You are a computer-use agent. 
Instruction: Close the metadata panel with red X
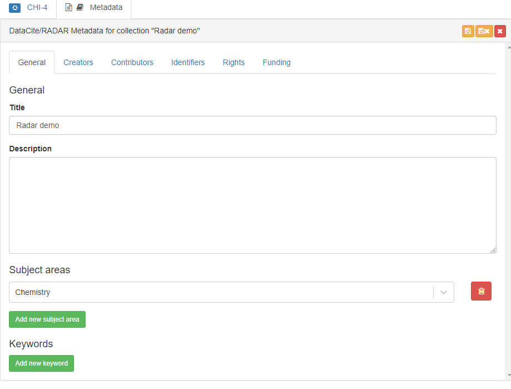tap(500, 31)
